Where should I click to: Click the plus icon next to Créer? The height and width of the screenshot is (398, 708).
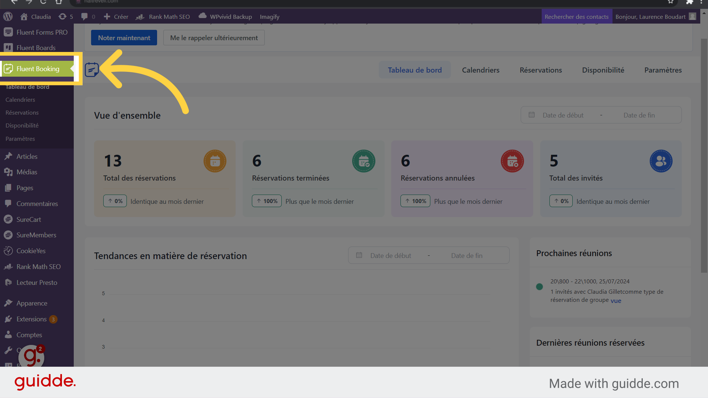click(107, 17)
